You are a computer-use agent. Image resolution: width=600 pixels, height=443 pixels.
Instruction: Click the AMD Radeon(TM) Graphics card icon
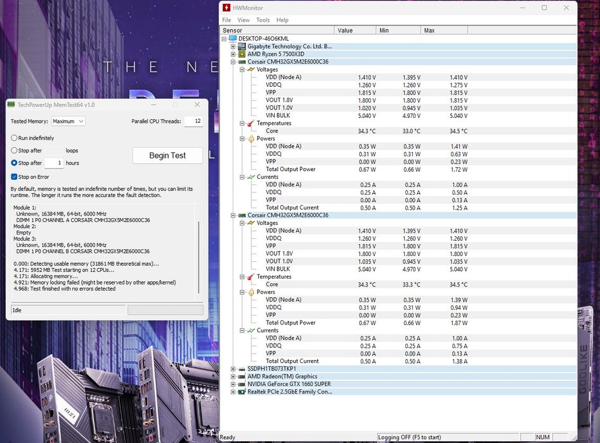[242, 376]
